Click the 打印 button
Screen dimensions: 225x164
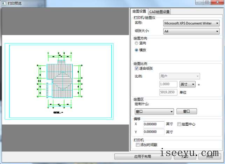tap(185, 156)
